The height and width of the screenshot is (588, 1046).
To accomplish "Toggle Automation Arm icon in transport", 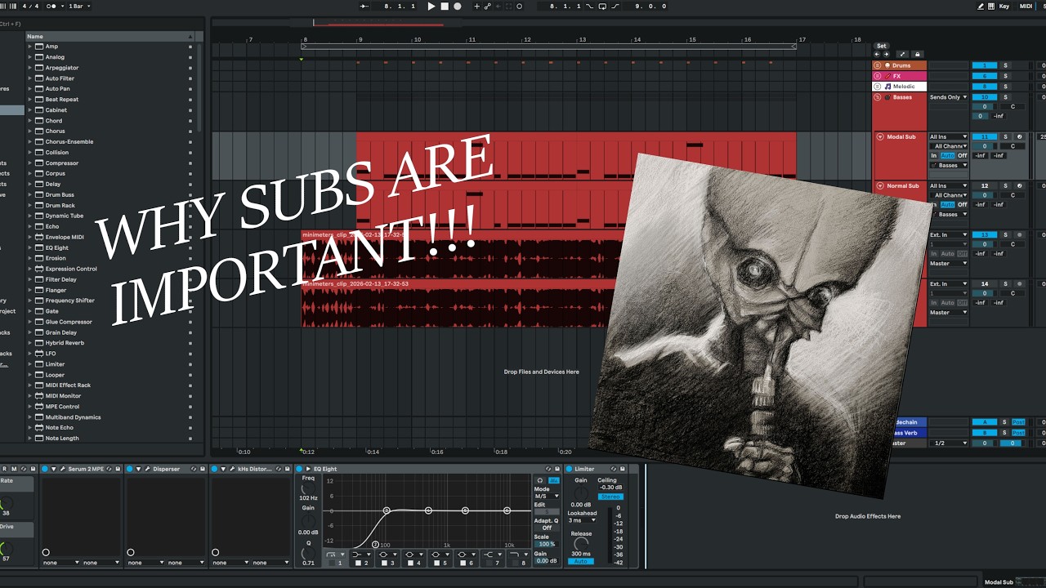I will [x=487, y=6].
